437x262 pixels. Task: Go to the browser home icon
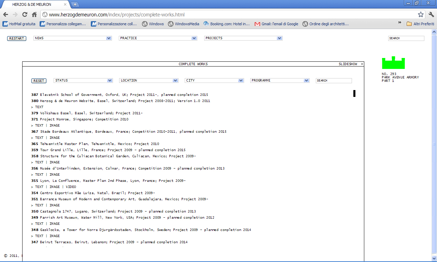tap(34, 15)
